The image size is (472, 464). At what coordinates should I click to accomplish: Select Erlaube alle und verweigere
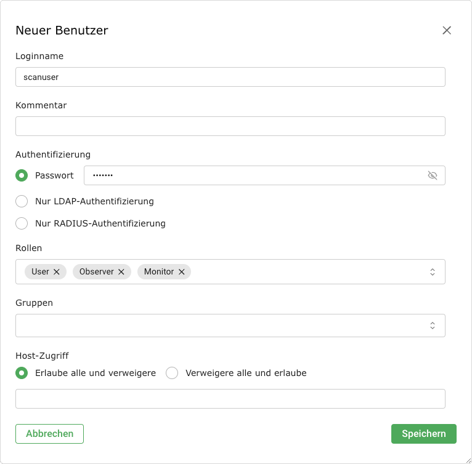pos(22,373)
